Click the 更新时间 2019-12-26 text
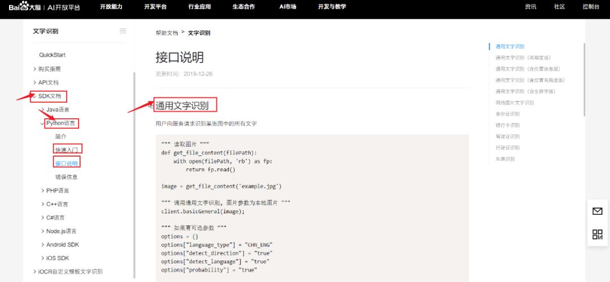The image size is (610, 282). click(x=184, y=74)
